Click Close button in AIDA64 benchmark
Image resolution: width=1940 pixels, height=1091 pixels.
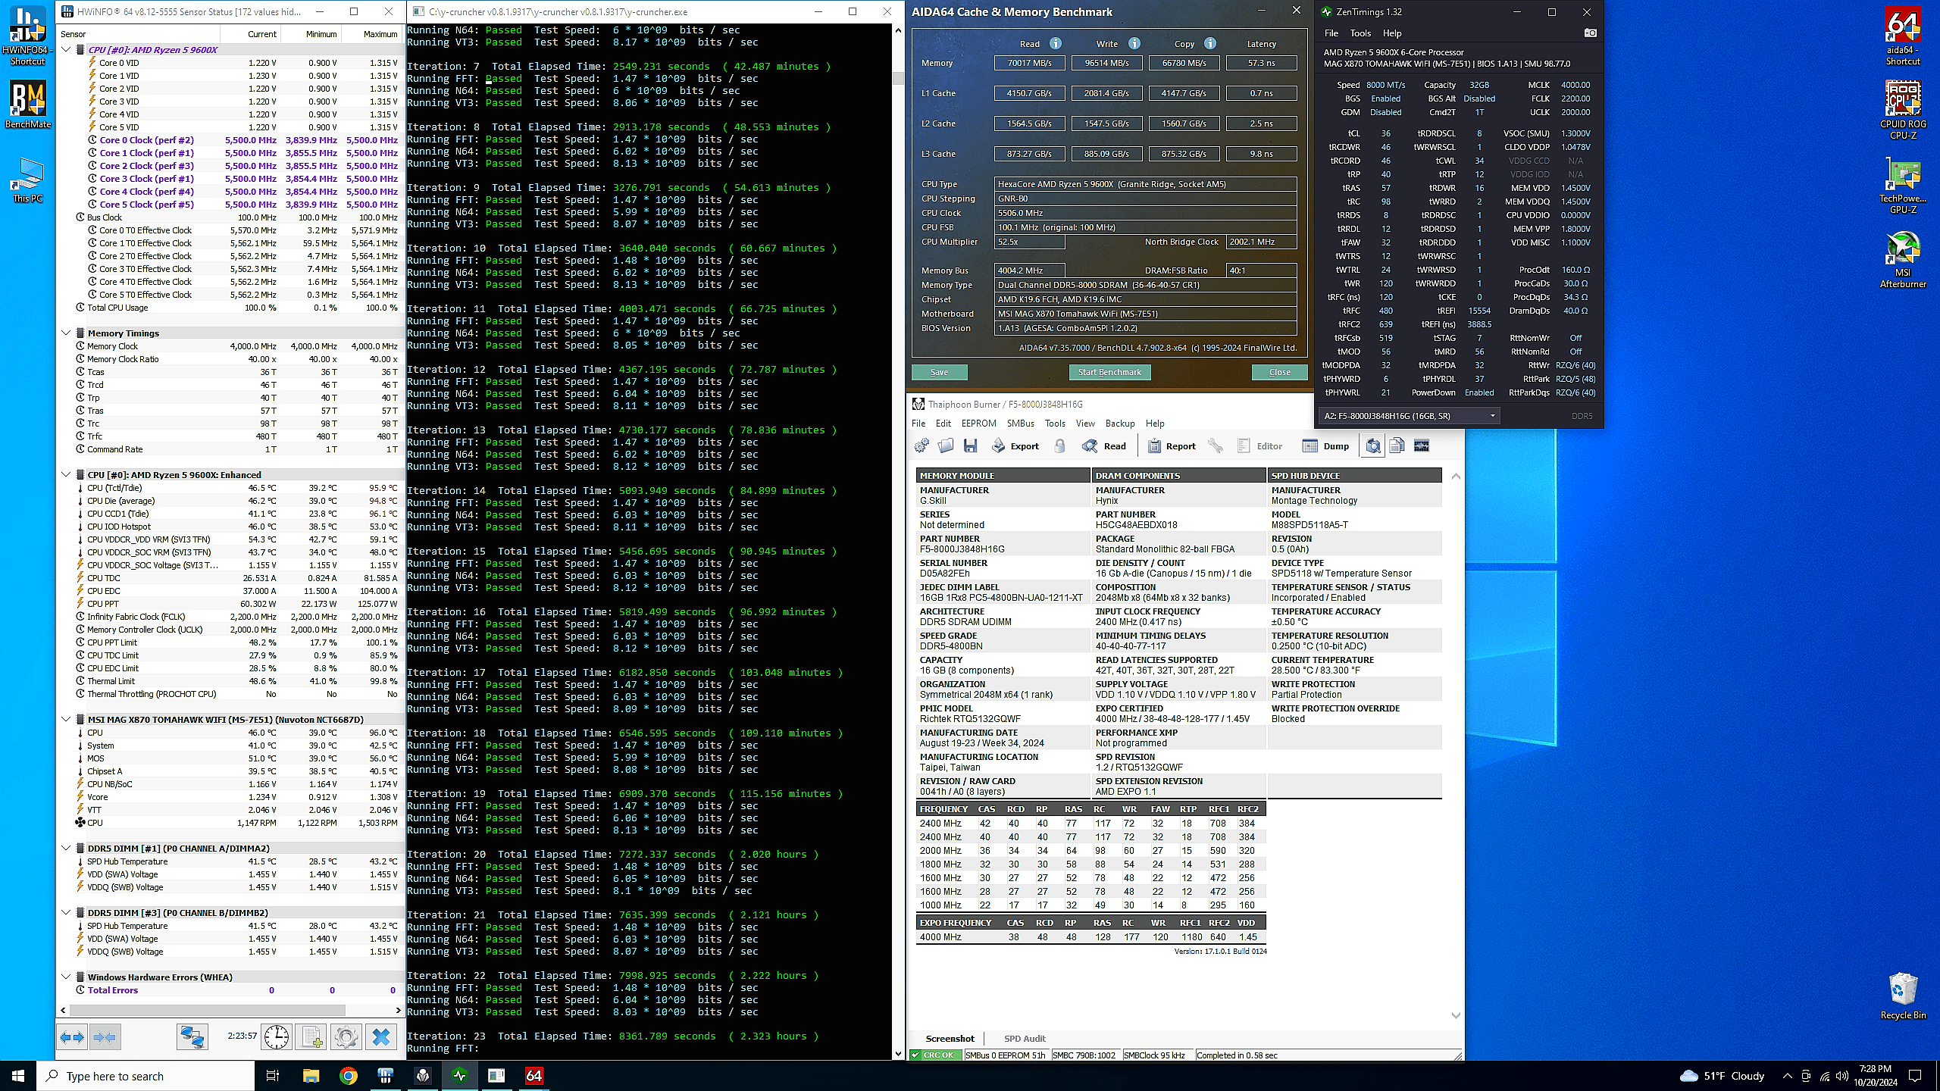click(1279, 372)
